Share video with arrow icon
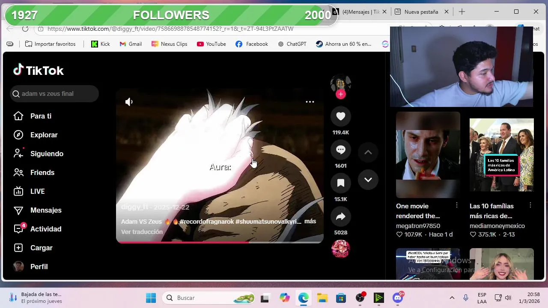This screenshot has height=308, width=548. (341, 216)
